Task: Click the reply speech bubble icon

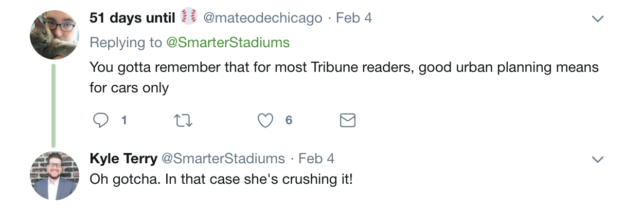Action: click(101, 120)
